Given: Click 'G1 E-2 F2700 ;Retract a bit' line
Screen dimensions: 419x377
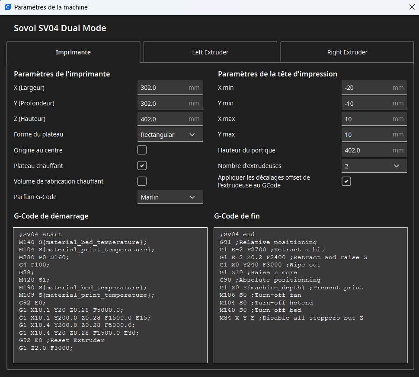Looking at the screenshot, I should pyautogui.click(x=272, y=250).
